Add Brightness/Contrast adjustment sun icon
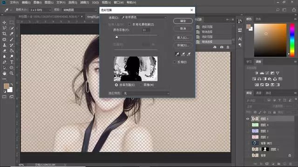The height and width of the screenshot is (167, 298). (x=257, y=73)
